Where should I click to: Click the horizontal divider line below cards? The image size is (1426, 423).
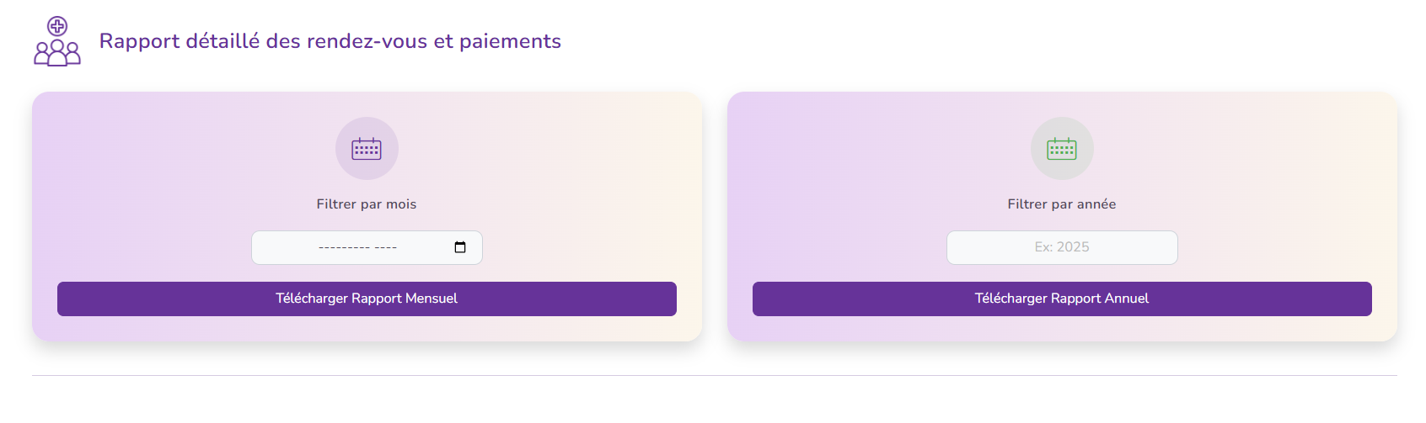[x=715, y=375]
